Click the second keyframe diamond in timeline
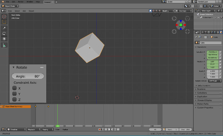Viewport: 223px width, 136px height. (x=48, y=106)
